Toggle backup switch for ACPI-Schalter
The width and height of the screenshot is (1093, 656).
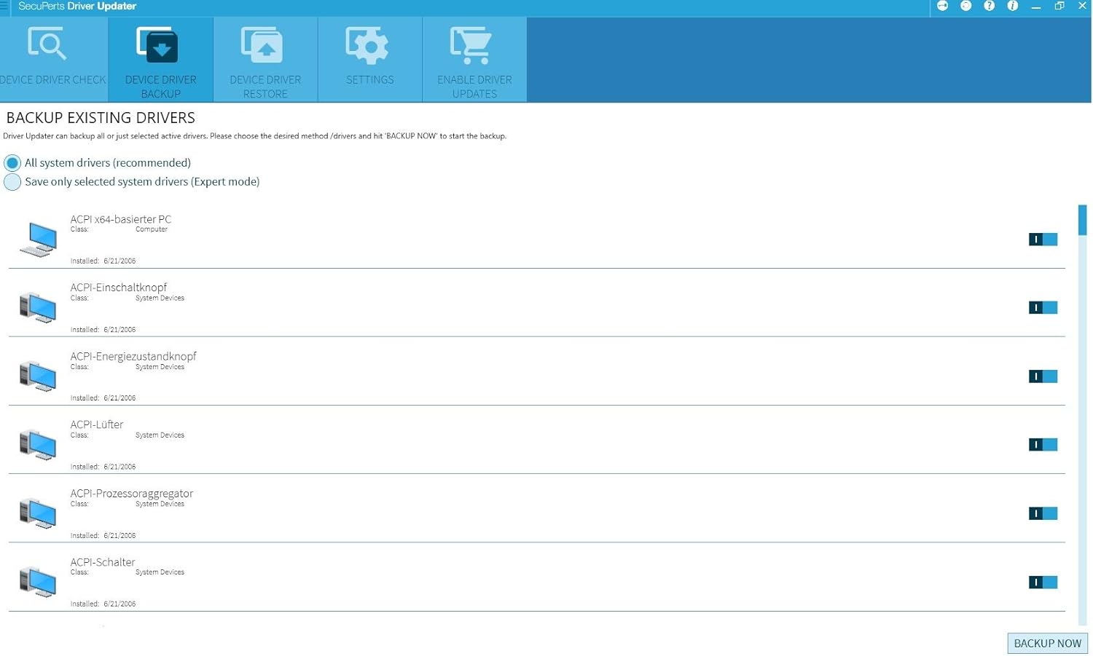tap(1043, 582)
